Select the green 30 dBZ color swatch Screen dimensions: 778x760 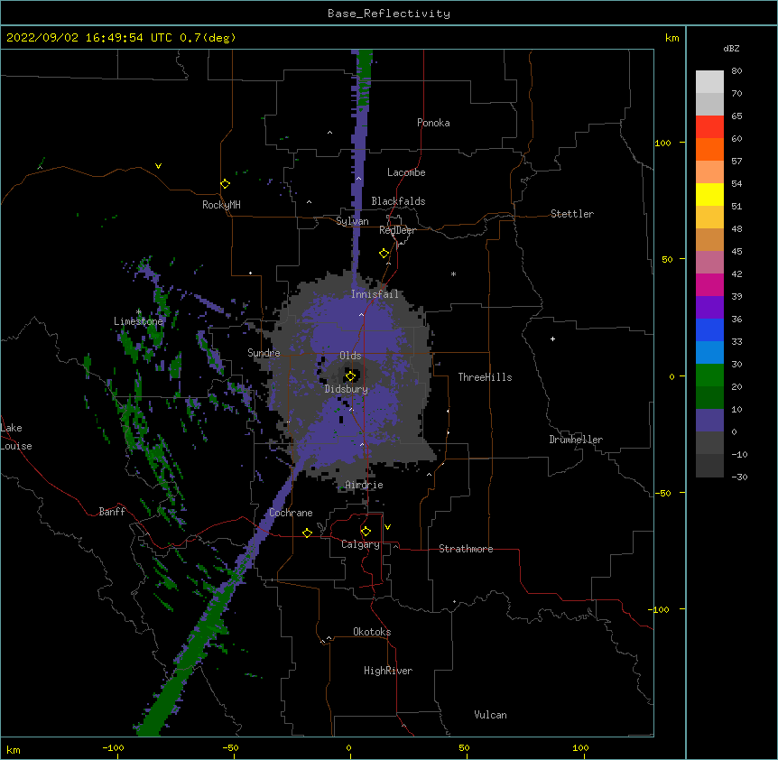click(x=709, y=375)
